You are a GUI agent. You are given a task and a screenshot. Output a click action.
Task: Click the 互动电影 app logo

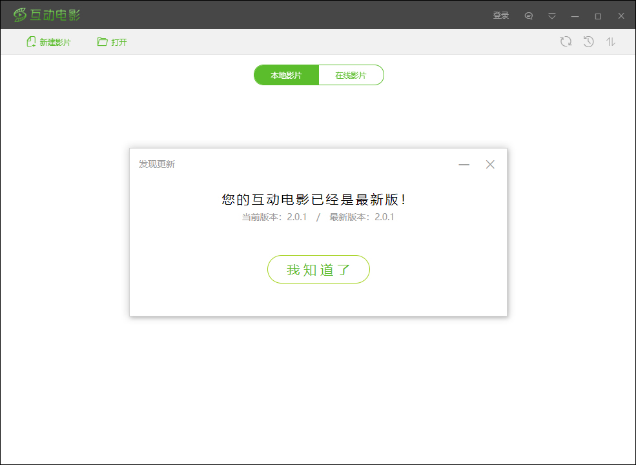pyautogui.click(x=46, y=15)
